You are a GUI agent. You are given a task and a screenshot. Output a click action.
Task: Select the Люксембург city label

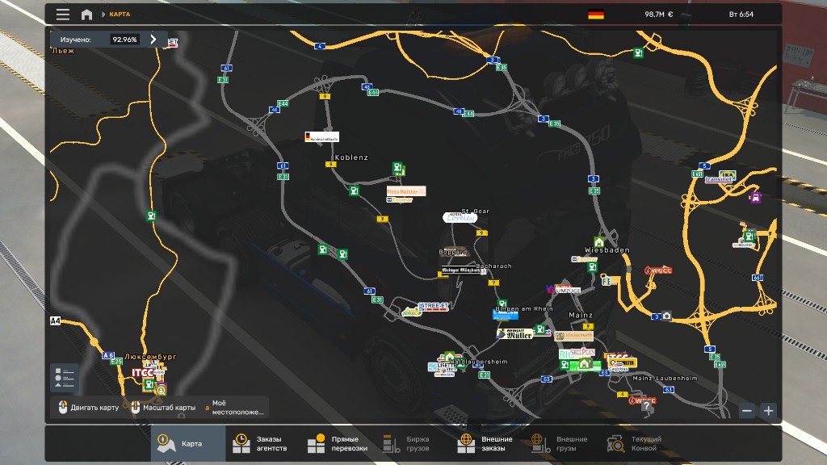point(150,356)
